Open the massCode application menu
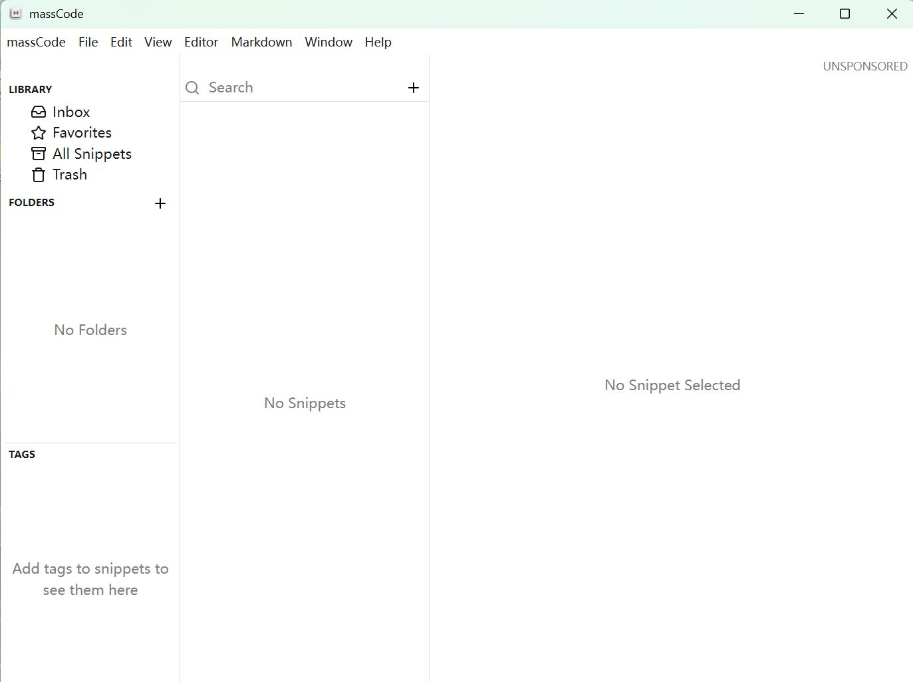 point(36,42)
